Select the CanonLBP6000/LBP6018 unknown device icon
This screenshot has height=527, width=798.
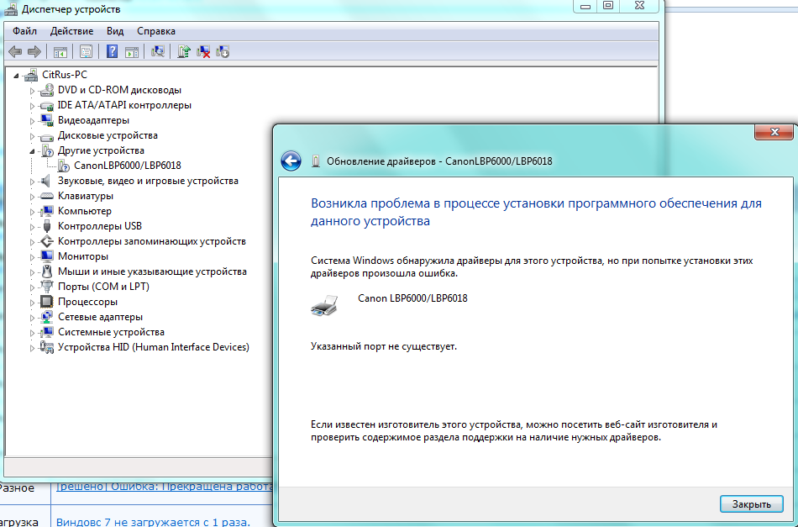coord(63,166)
